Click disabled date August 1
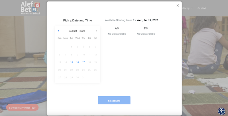This screenshot has height=116, width=228. tap(72, 47)
